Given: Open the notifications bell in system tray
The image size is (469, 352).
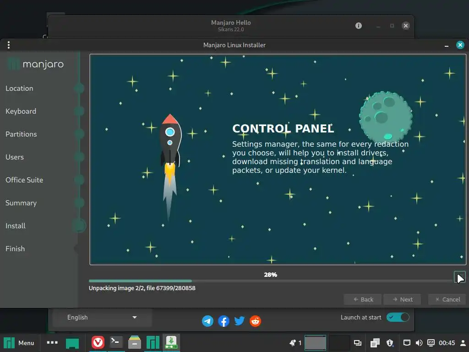Looking at the screenshot, I should click(x=293, y=343).
